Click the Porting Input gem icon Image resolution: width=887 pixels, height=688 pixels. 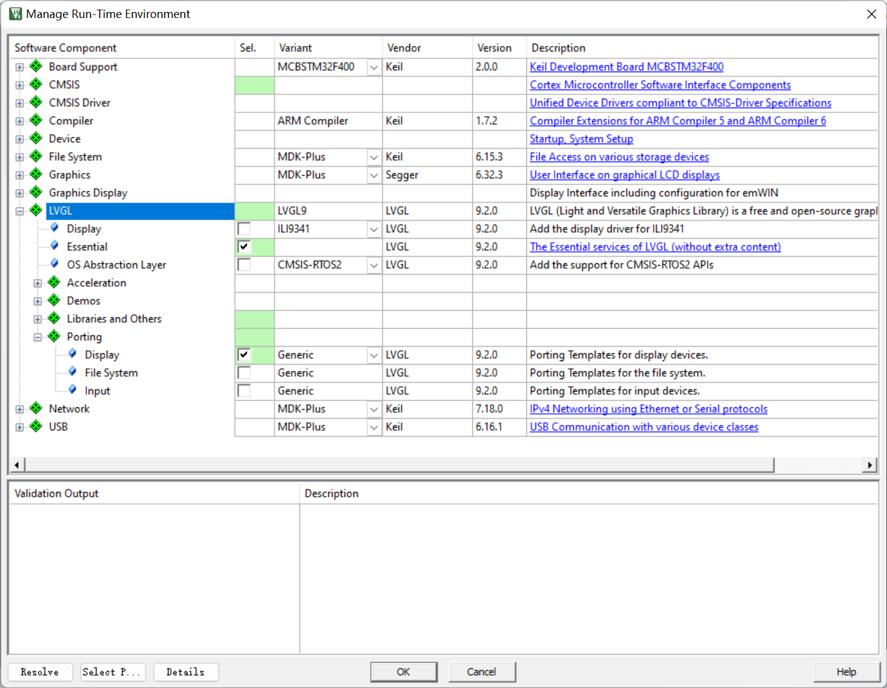coord(73,389)
